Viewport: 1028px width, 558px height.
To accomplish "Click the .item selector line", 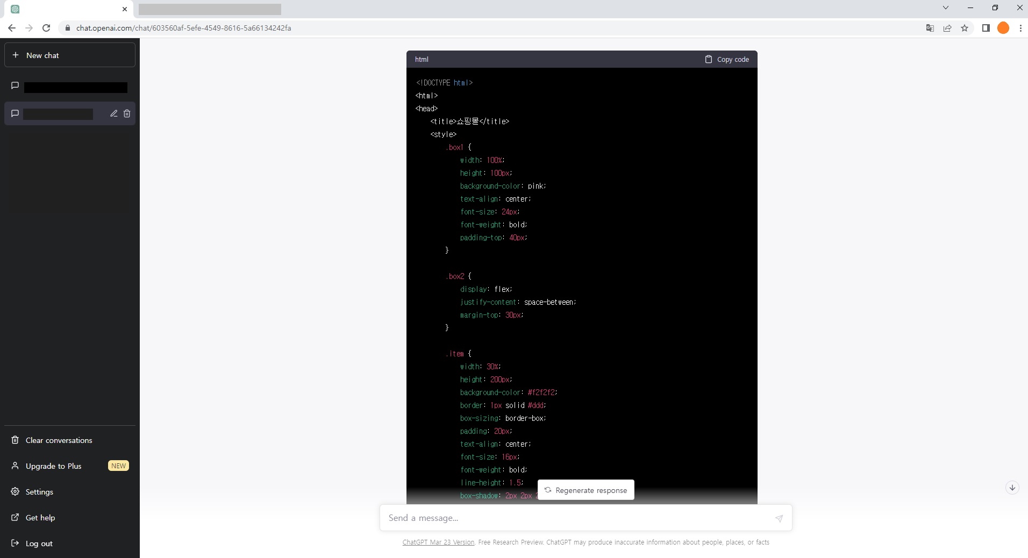I will (459, 354).
